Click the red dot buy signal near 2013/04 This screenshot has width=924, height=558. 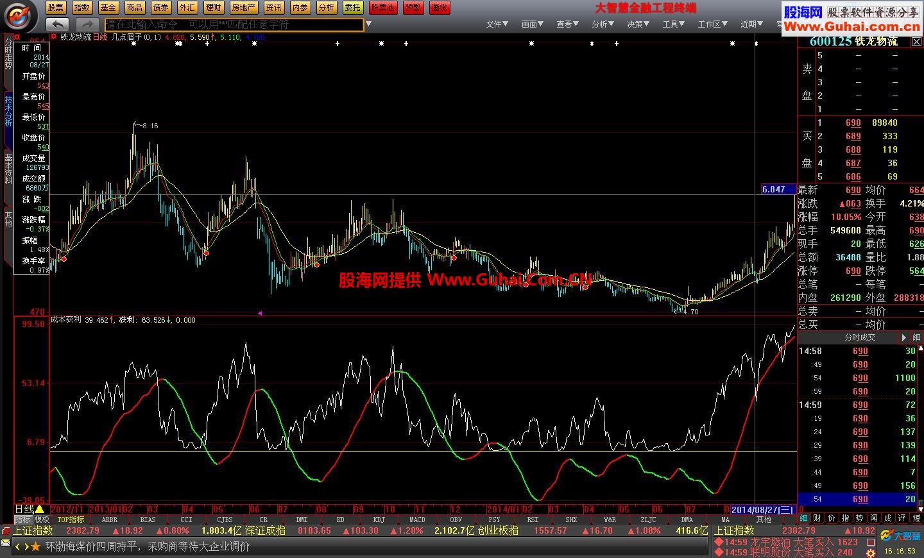(206, 253)
